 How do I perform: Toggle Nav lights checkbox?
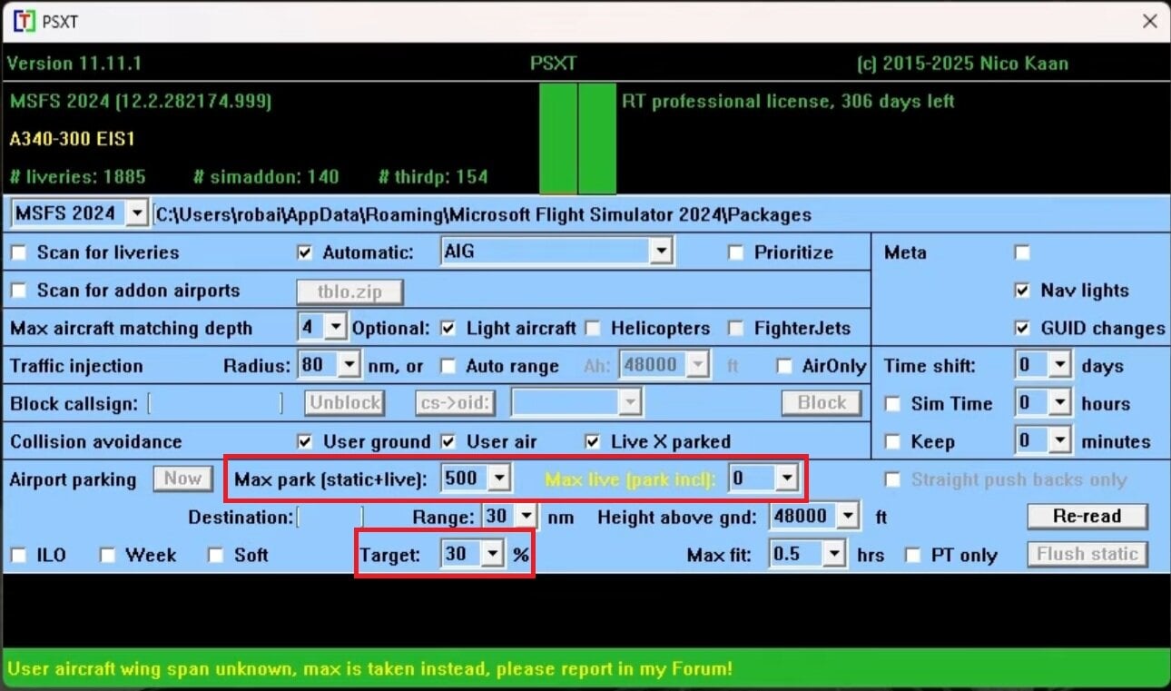click(1022, 291)
